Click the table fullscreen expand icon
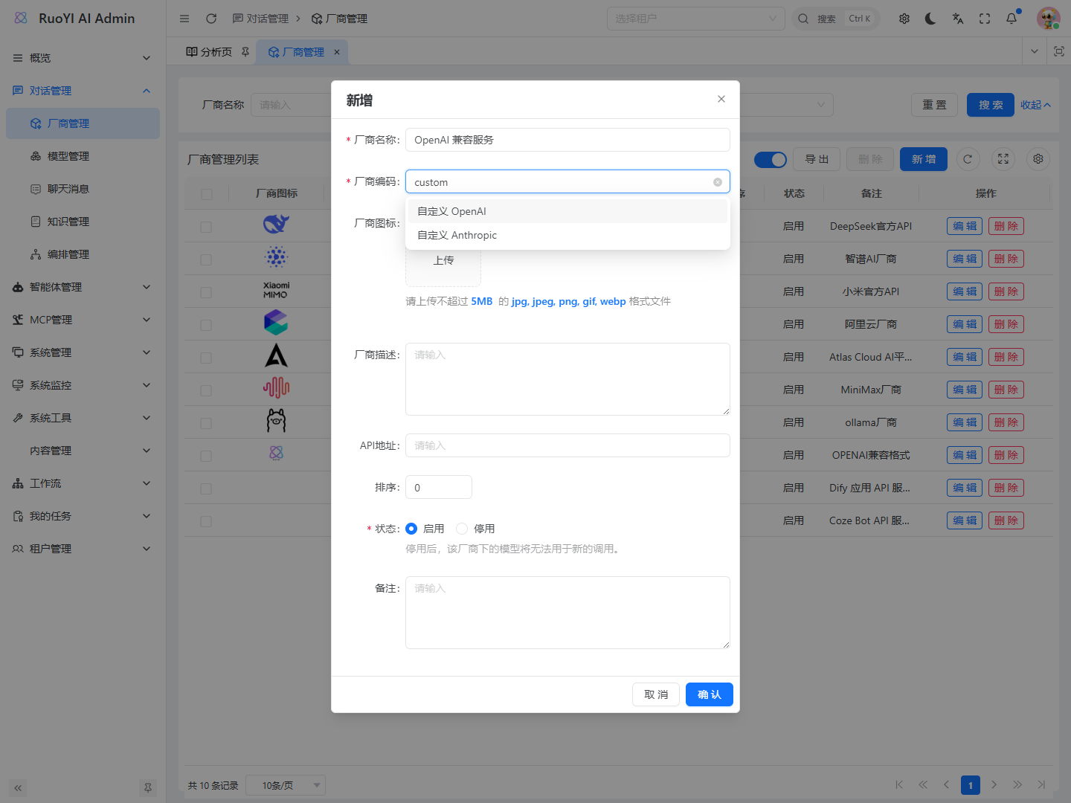 point(1003,159)
